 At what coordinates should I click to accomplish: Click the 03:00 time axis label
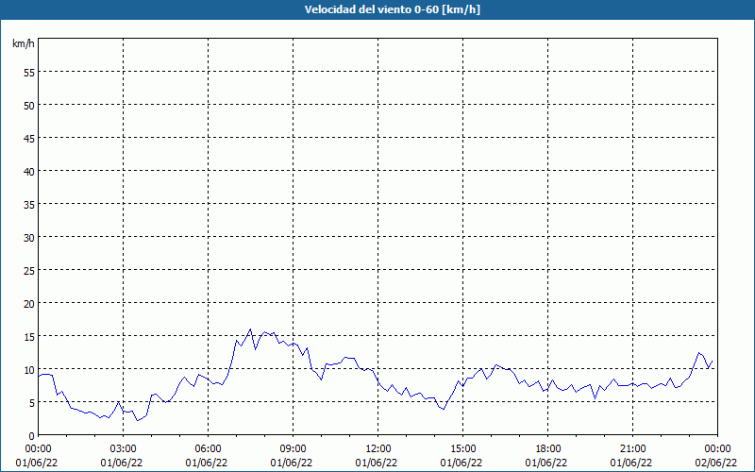[124, 449]
